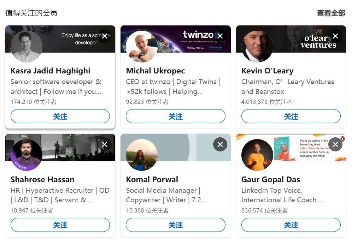Open 查看全部 to see all members

[331, 13]
